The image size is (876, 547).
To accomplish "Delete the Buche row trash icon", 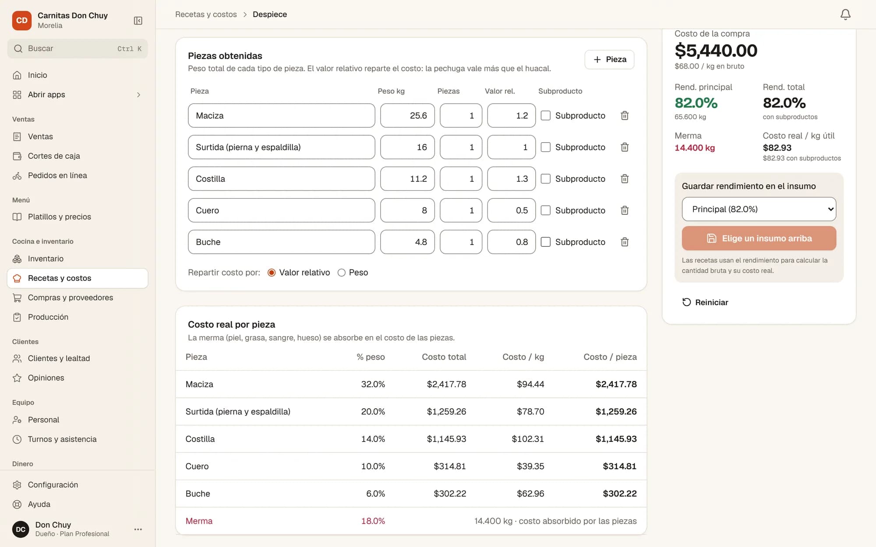I will tap(625, 242).
